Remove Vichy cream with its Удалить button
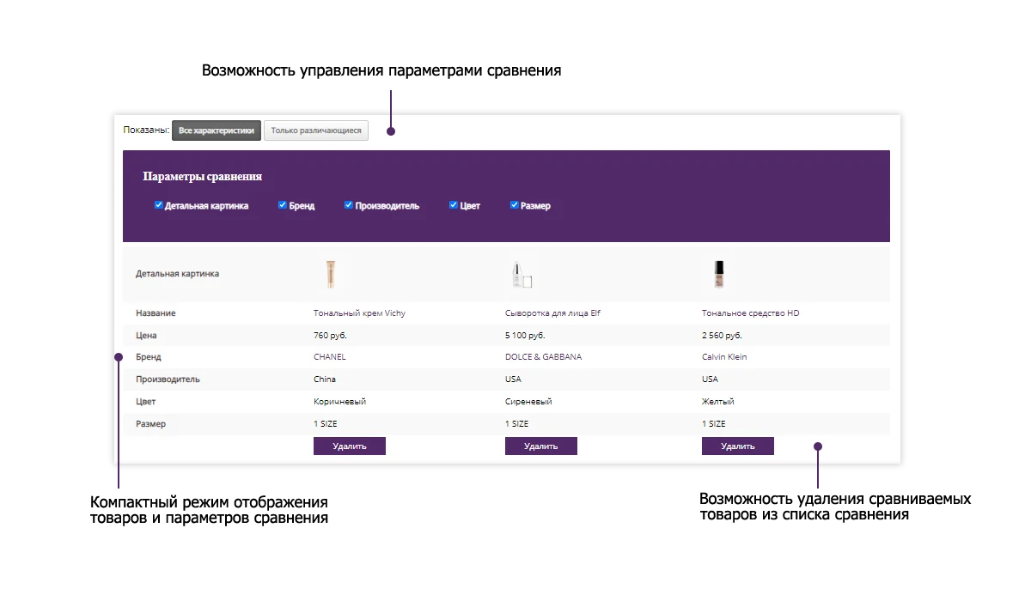 point(350,446)
